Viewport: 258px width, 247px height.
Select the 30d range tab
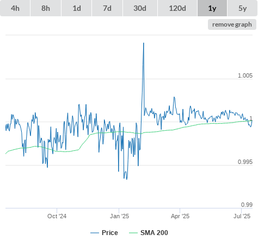(x=140, y=8)
